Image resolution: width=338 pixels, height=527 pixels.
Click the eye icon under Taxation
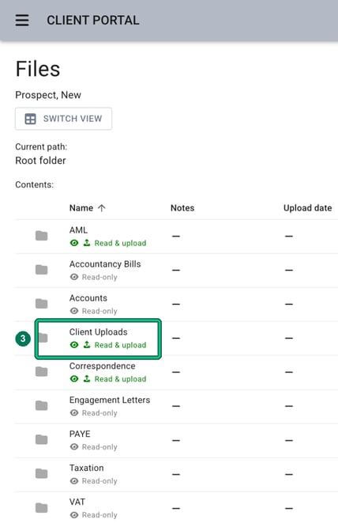(74, 481)
